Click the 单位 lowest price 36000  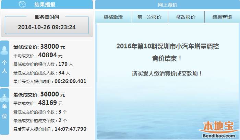50,94
